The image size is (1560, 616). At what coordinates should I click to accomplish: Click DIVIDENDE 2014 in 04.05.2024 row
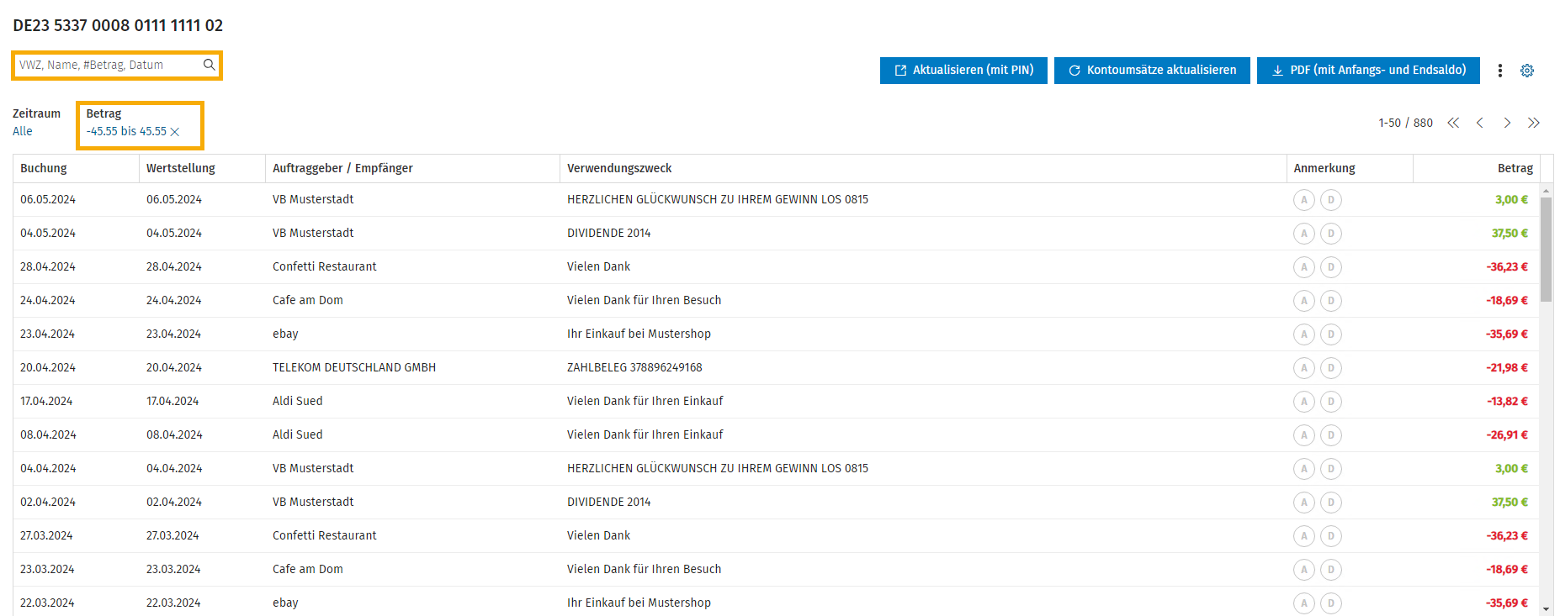coord(608,234)
